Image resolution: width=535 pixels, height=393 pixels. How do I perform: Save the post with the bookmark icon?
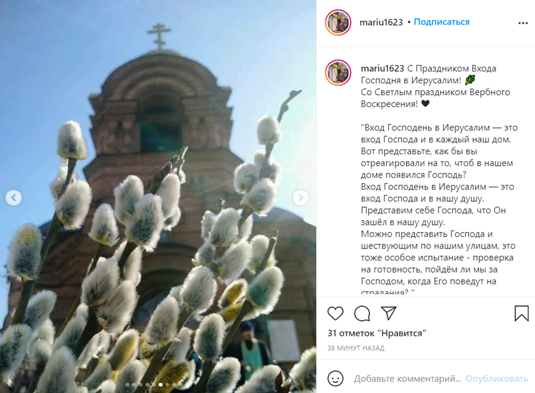(521, 313)
